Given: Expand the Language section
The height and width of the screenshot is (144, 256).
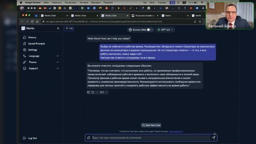Looking at the screenshot, I should [41, 56].
